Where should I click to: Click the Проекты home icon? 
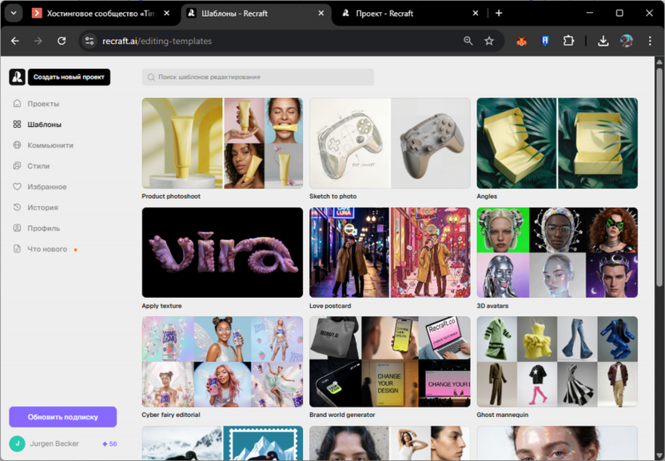point(17,104)
